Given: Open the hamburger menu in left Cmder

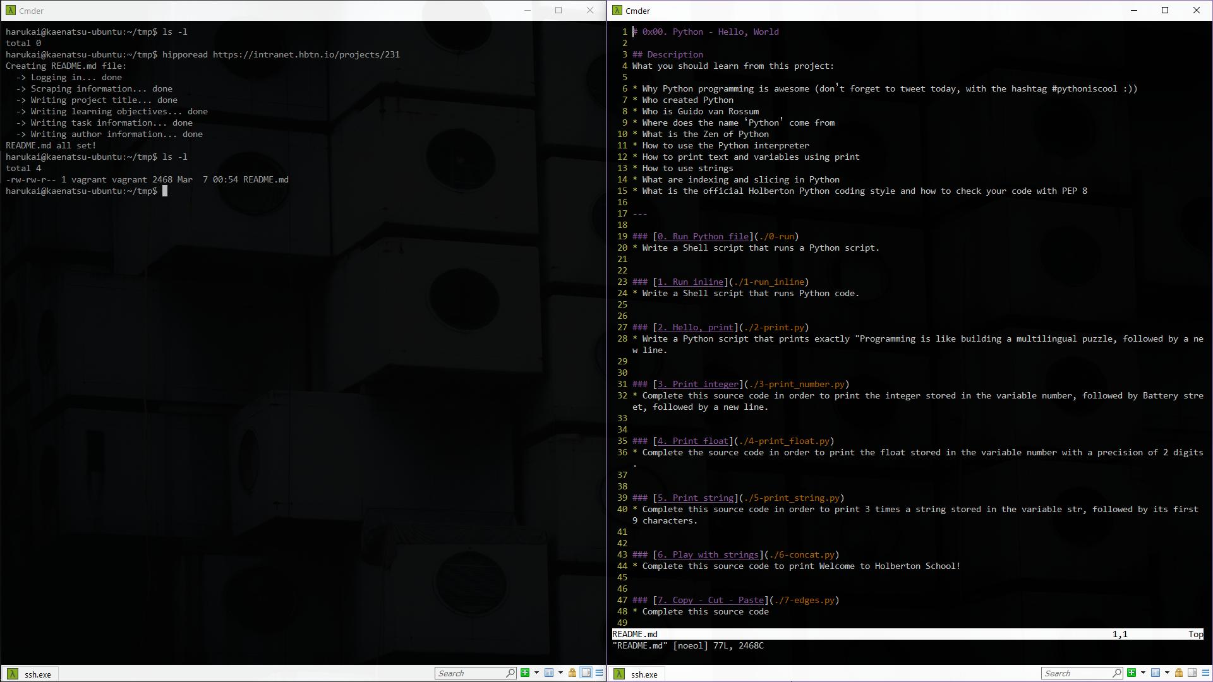Looking at the screenshot, I should point(599,673).
